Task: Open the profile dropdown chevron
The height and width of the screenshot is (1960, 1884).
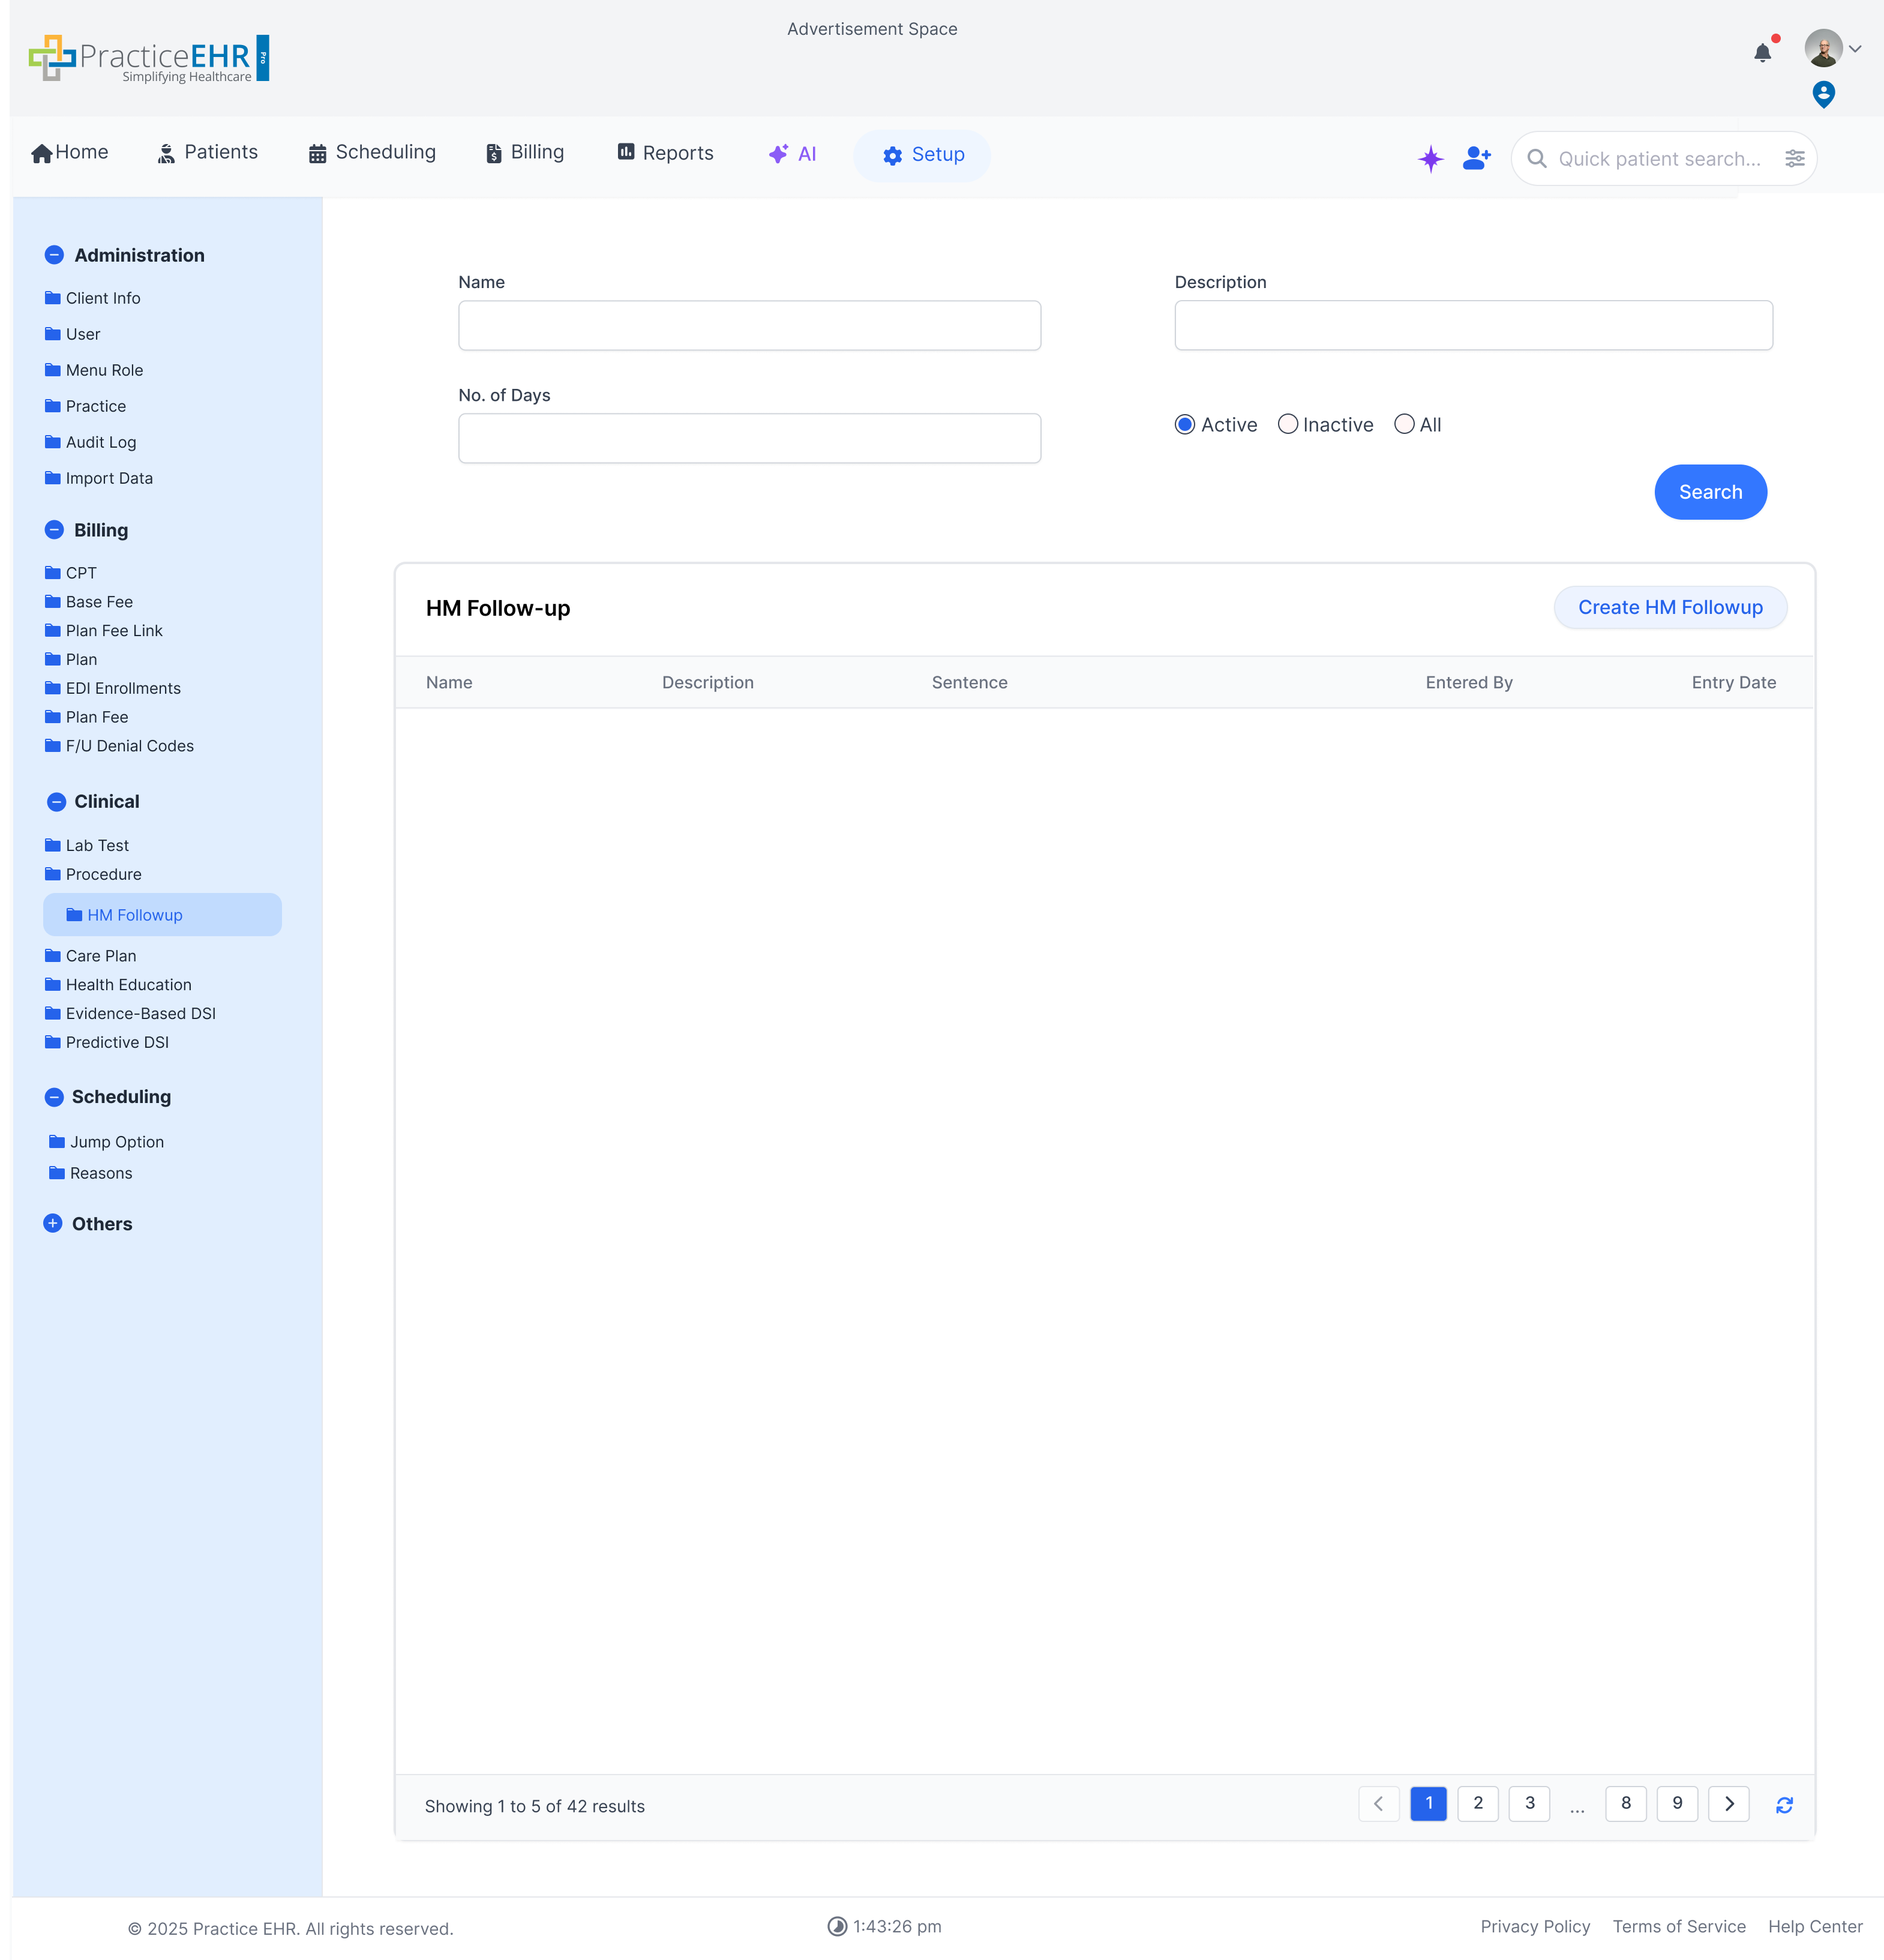Action: tap(1857, 48)
